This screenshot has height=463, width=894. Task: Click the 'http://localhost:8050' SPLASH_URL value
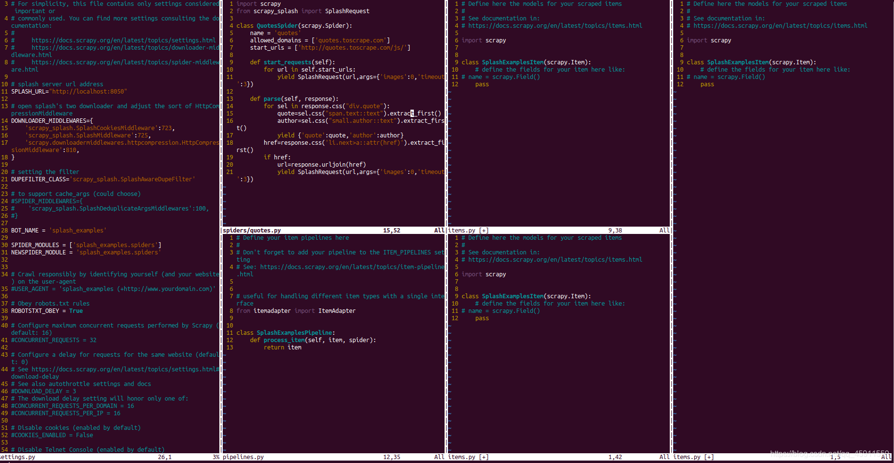(x=88, y=92)
